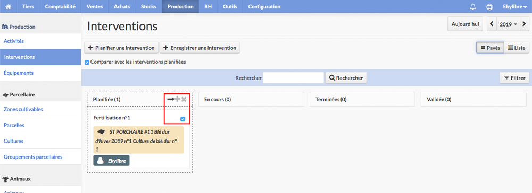
Task: Go to previous year with left chevron
Action: [492, 24]
